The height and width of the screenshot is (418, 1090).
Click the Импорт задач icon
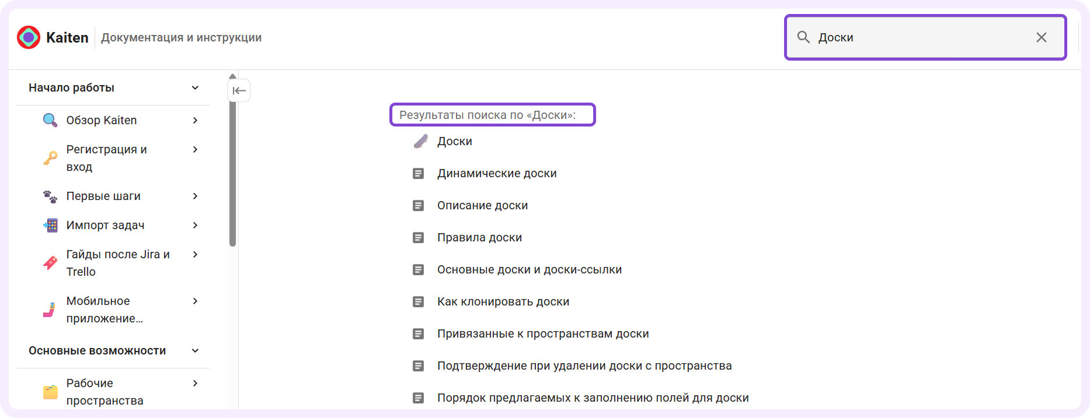click(x=50, y=225)
